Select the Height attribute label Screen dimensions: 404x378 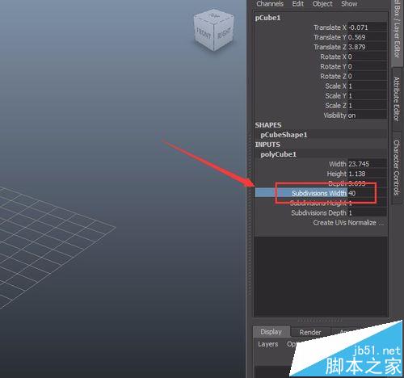tap(336, 174)
